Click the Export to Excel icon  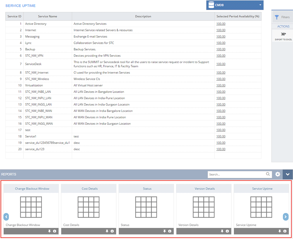(x=283, y=34)
